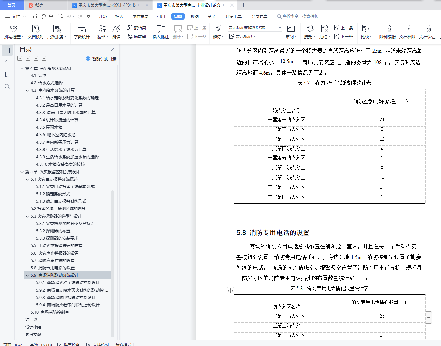Collapse 第 5 章 火灾报警控制系统设计 node

[22, 172]
